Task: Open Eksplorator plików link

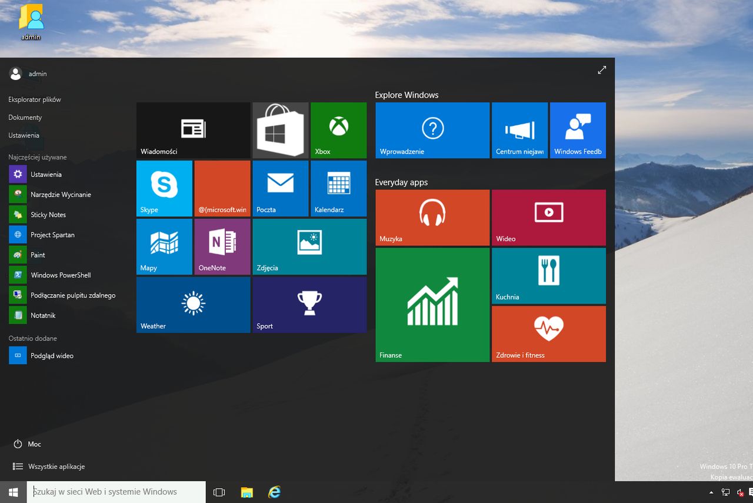Action: point(35,99)
